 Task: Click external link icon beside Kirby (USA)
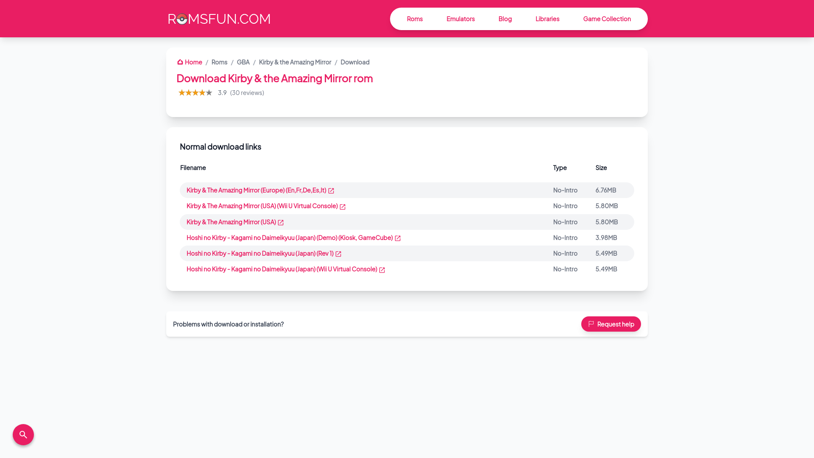click(x=281, y=223)
